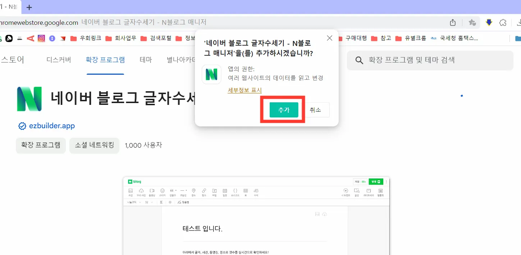Open the Extensions puzzle-piece menu
Viewport: 521px width, 255px height.
point(503,23)
